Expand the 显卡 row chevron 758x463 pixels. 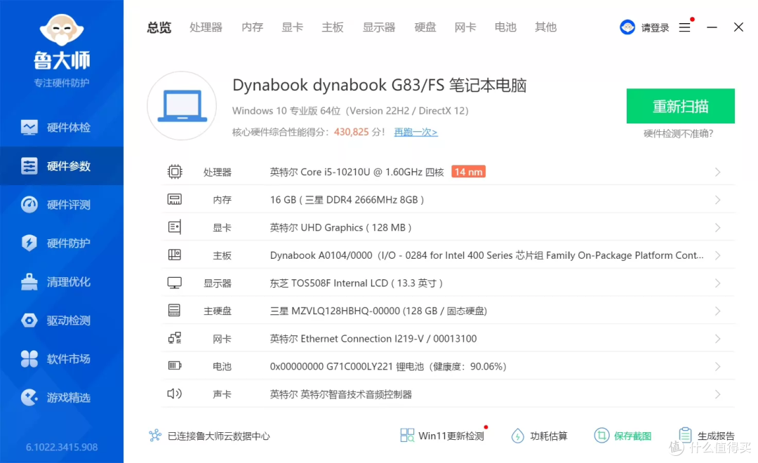(717, 227)
